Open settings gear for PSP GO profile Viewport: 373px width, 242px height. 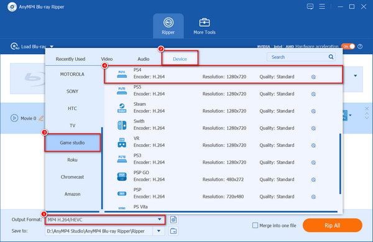click(x=313, y=180)
